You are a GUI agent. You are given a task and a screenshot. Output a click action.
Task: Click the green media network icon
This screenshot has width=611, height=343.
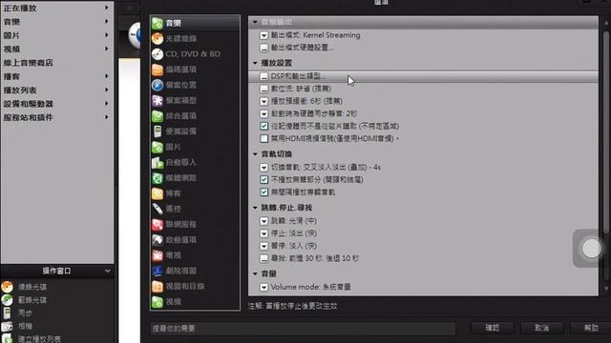pyautogui.click(x=158, y=178)
